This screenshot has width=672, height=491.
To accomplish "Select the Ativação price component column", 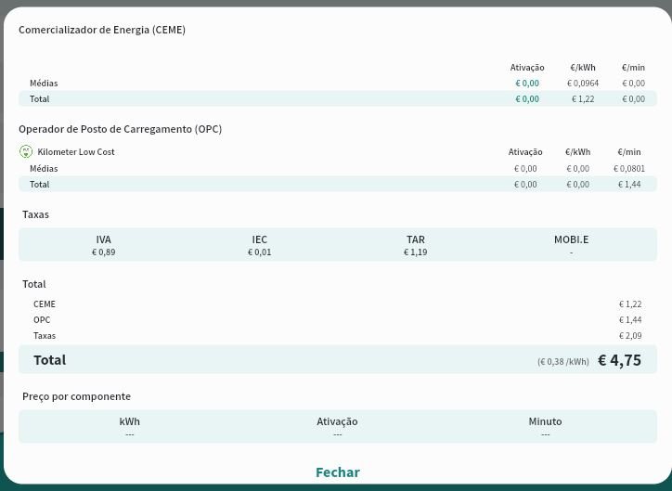I will (337, 427).
